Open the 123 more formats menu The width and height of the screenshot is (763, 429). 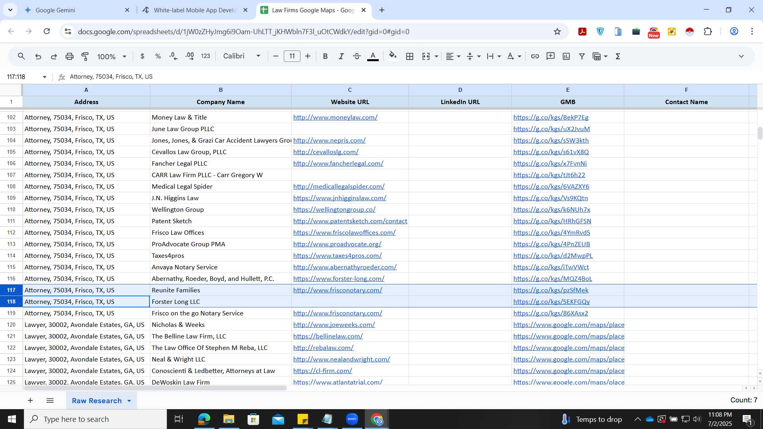pyautogui.click(x=205, y=56)
